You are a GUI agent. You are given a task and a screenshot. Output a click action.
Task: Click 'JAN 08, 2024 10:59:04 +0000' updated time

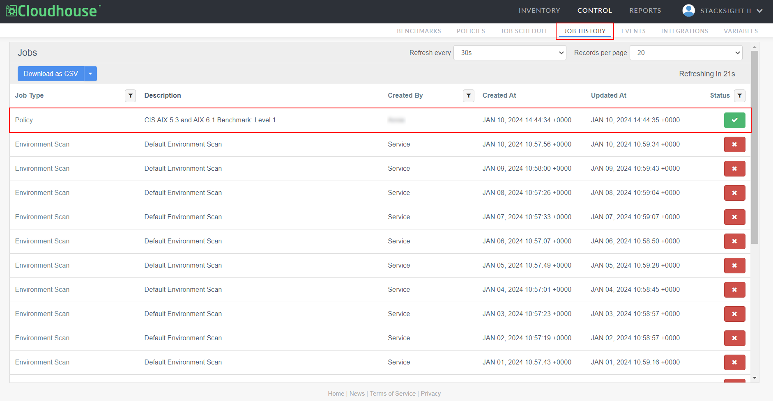635,193
